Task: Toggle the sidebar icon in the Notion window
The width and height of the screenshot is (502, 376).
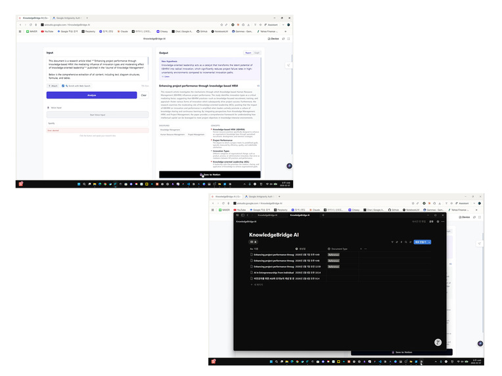Action: 242,215
